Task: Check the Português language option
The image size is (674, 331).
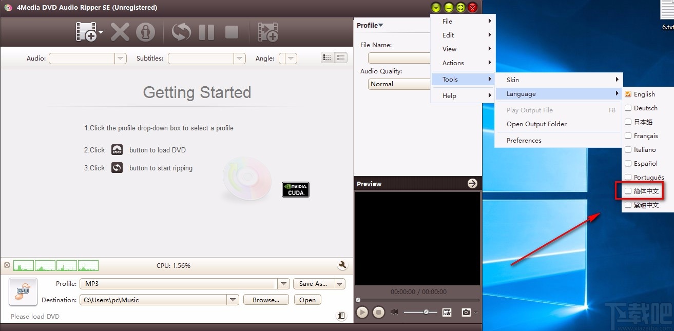Action: [x=628, y=177]
